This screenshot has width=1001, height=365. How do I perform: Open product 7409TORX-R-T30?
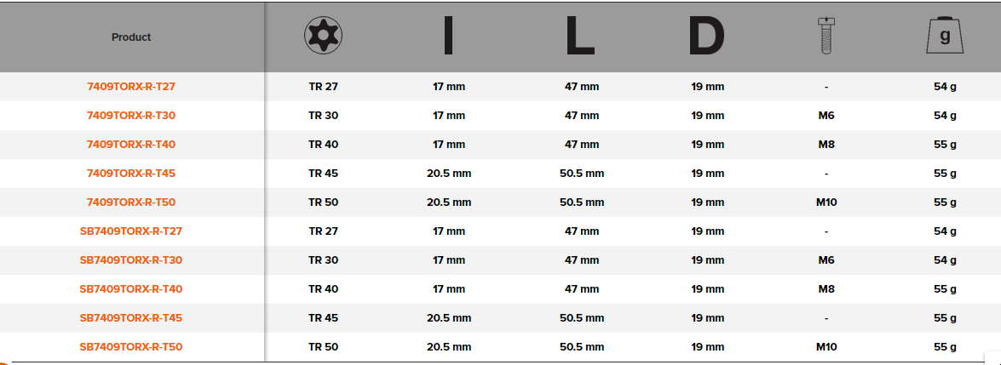[131, 116]
